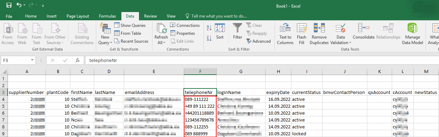Click the plantCode cell
This screenshot has height=137, width=439.
[58, 92]
